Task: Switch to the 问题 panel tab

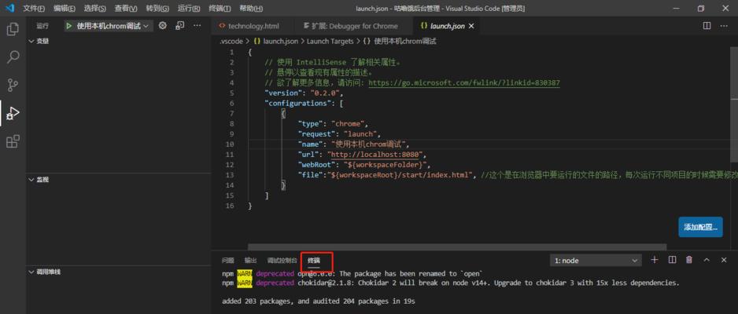Action: pos(228,261)
